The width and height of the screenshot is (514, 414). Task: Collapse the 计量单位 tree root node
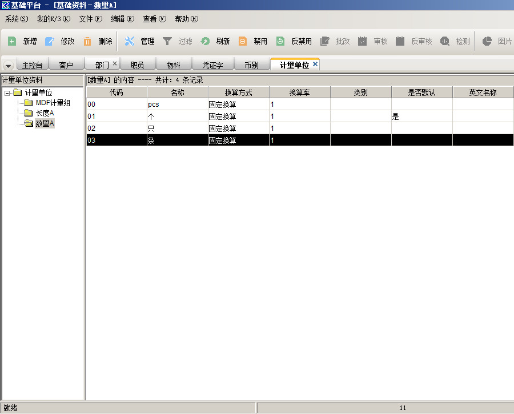click(7, 93)
